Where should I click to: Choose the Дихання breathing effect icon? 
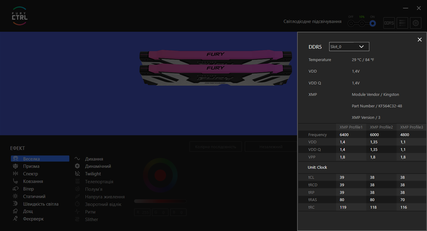pyautogui.click(x=77, y=159)
